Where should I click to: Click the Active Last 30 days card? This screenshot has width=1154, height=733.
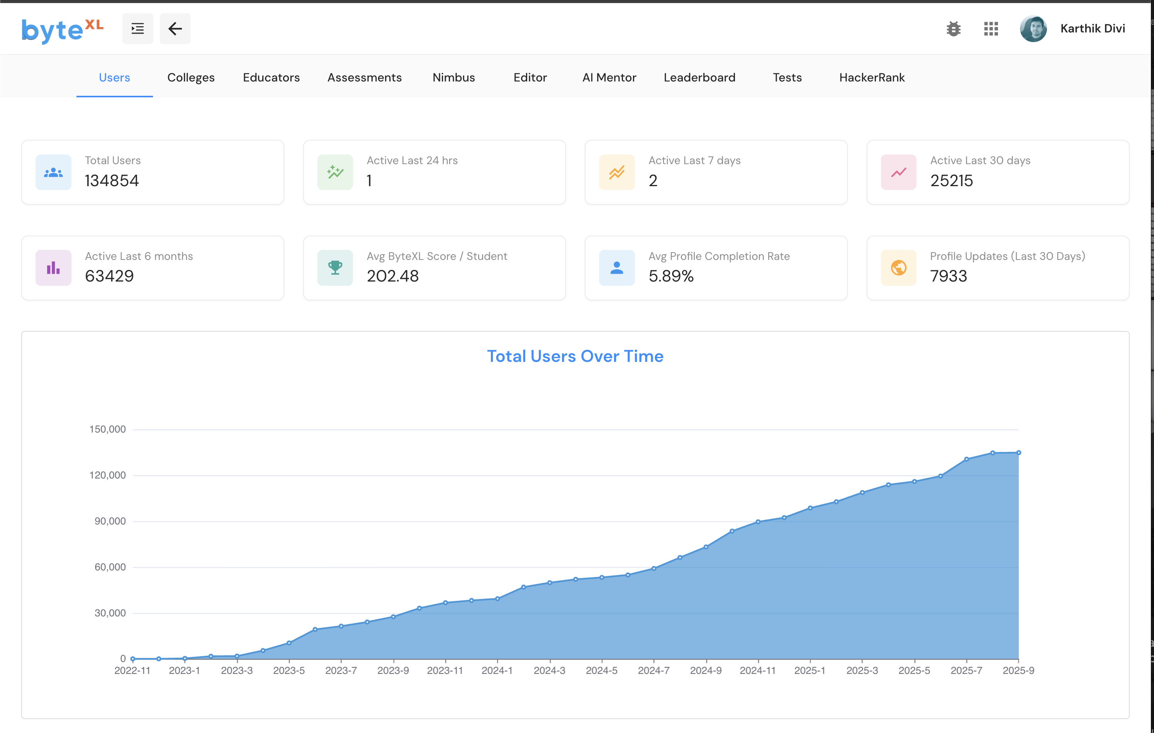(x=998, y=172)
